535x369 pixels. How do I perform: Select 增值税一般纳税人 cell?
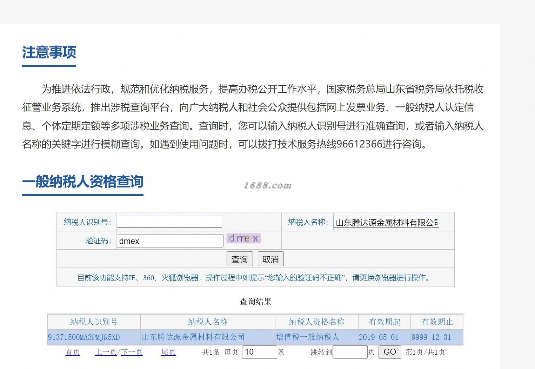tap(316, 337)
